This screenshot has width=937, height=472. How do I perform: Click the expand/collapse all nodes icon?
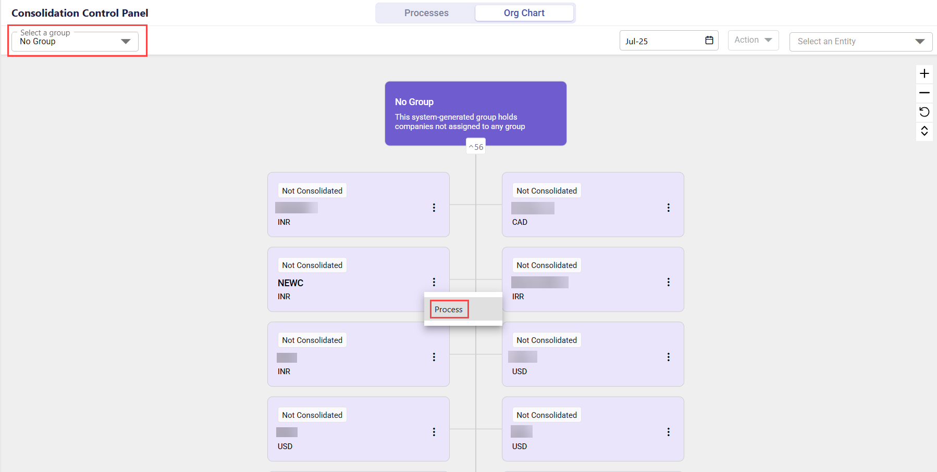coord(924,131)
